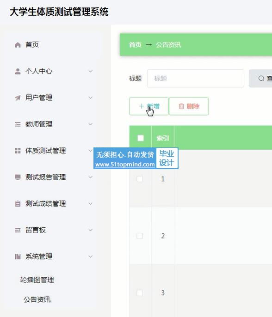
Task: Click the clipboard icon for 测试成绩管理
Action: click(18, 204)
